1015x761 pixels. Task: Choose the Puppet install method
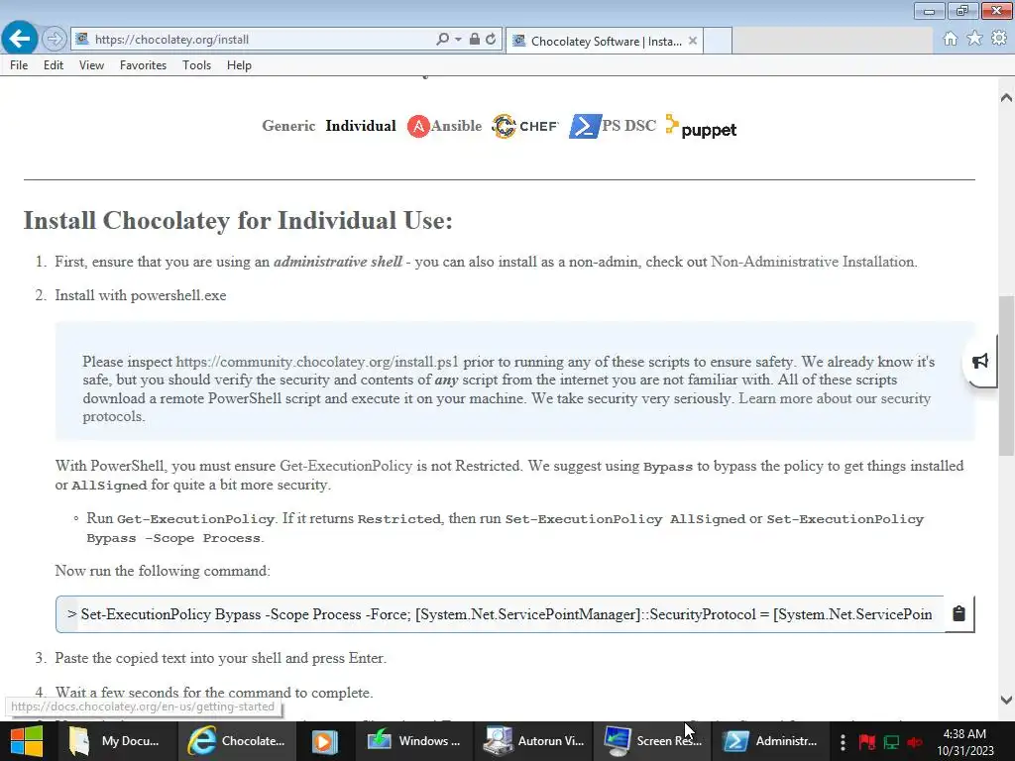click(x=701, y=127)
